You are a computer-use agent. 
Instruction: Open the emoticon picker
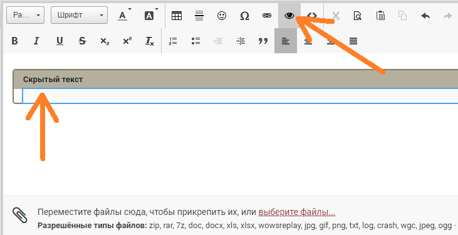[x=222, y=16]
